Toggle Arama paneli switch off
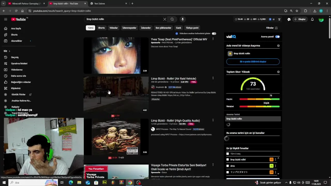Screen dimensions: 331x186 click(x=277, y=37)
